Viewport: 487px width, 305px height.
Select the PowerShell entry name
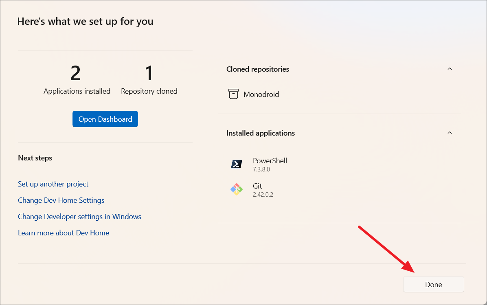tap(270, 160)
